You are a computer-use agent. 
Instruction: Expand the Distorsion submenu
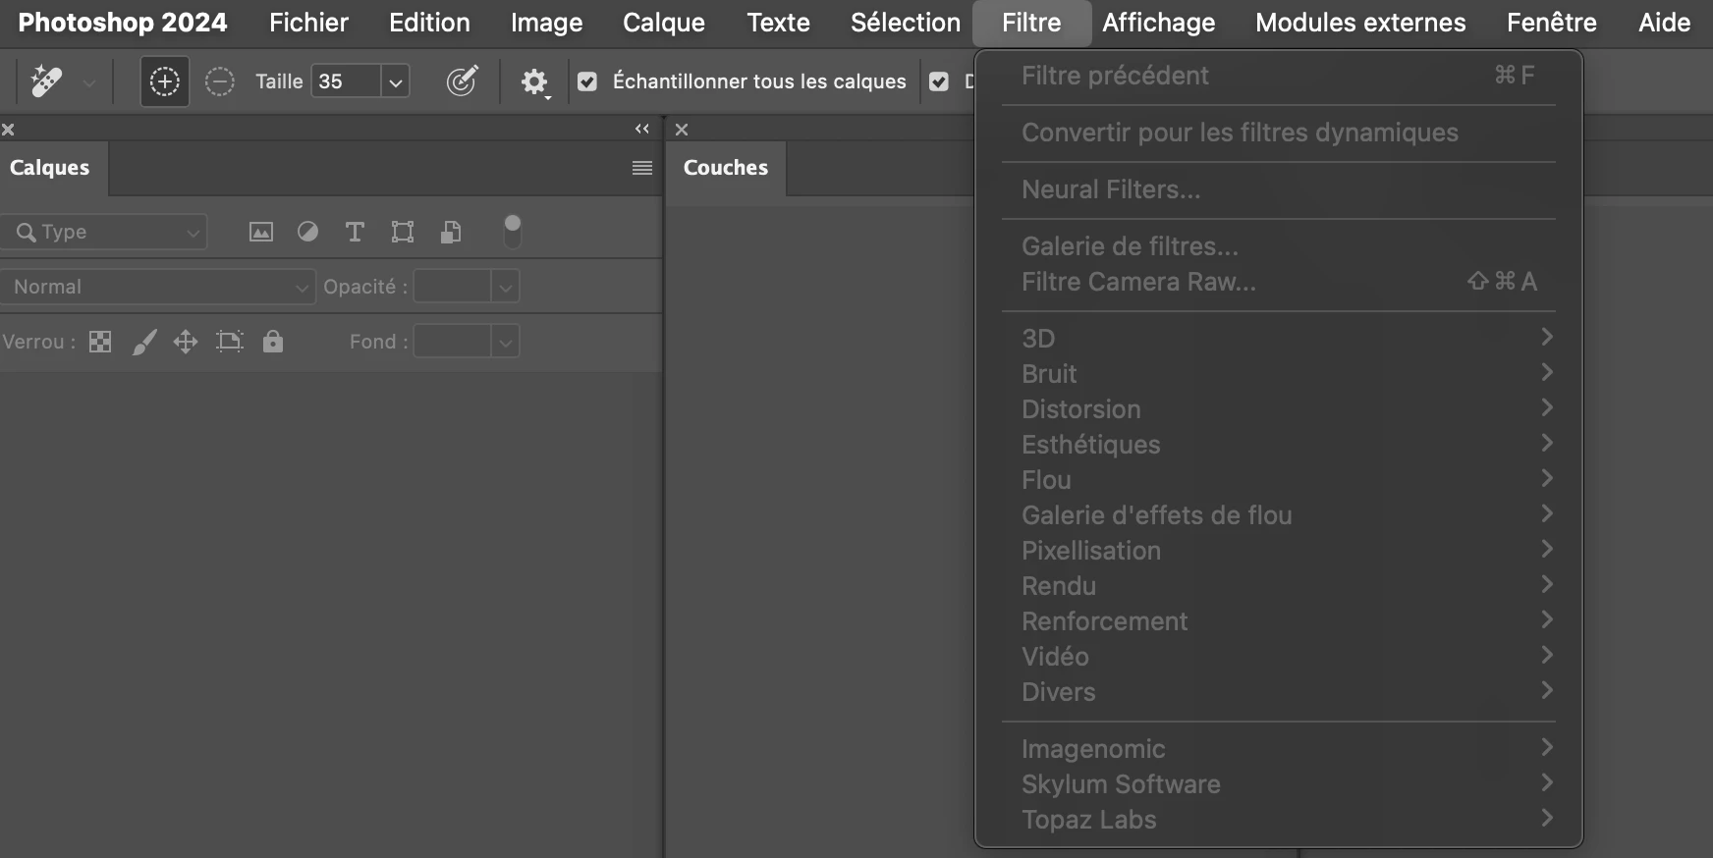coord(1278,409)
